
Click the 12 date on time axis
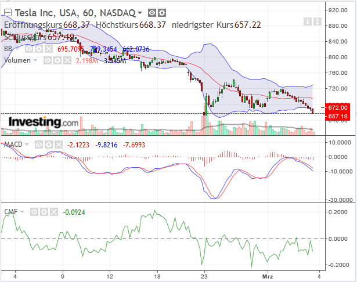pos(110,277)
